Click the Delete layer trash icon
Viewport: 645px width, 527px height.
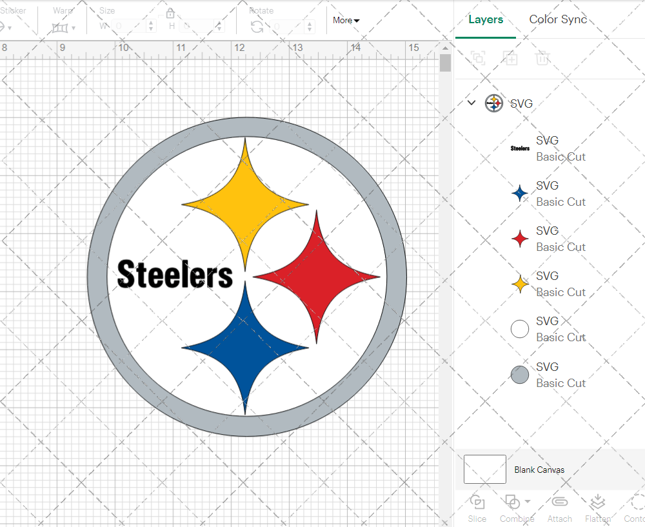click(542, 58)
